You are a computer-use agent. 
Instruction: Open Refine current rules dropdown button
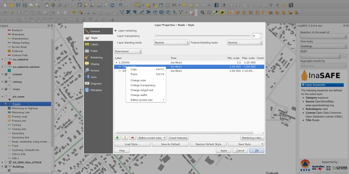(x=151, y=138)
